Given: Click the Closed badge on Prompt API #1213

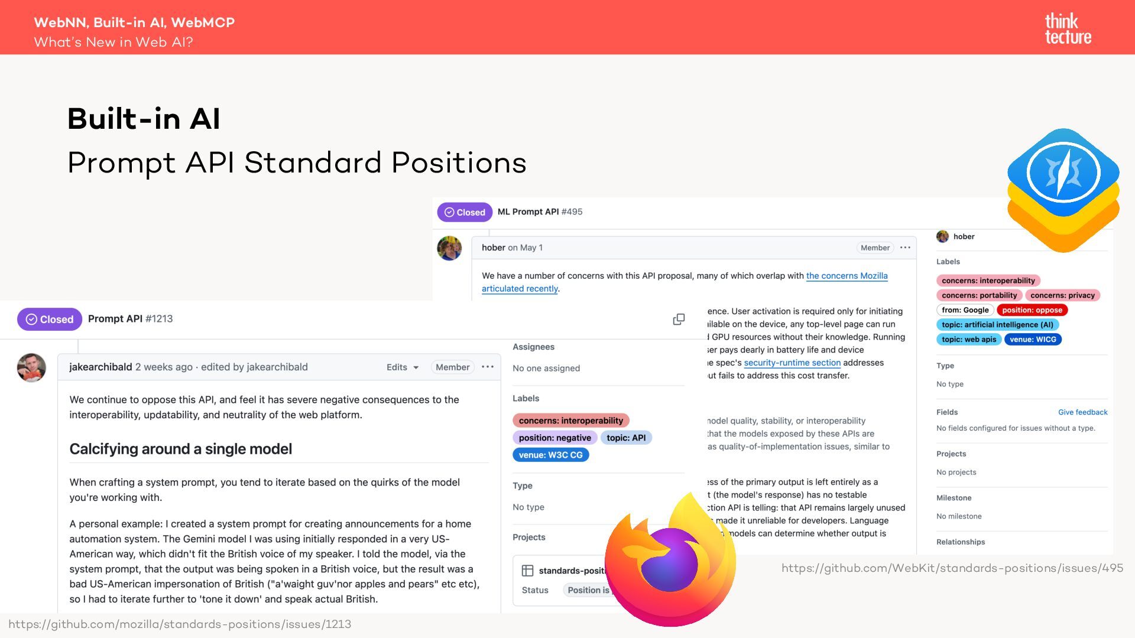Looking at the screenshot, I should click(50, 319).
